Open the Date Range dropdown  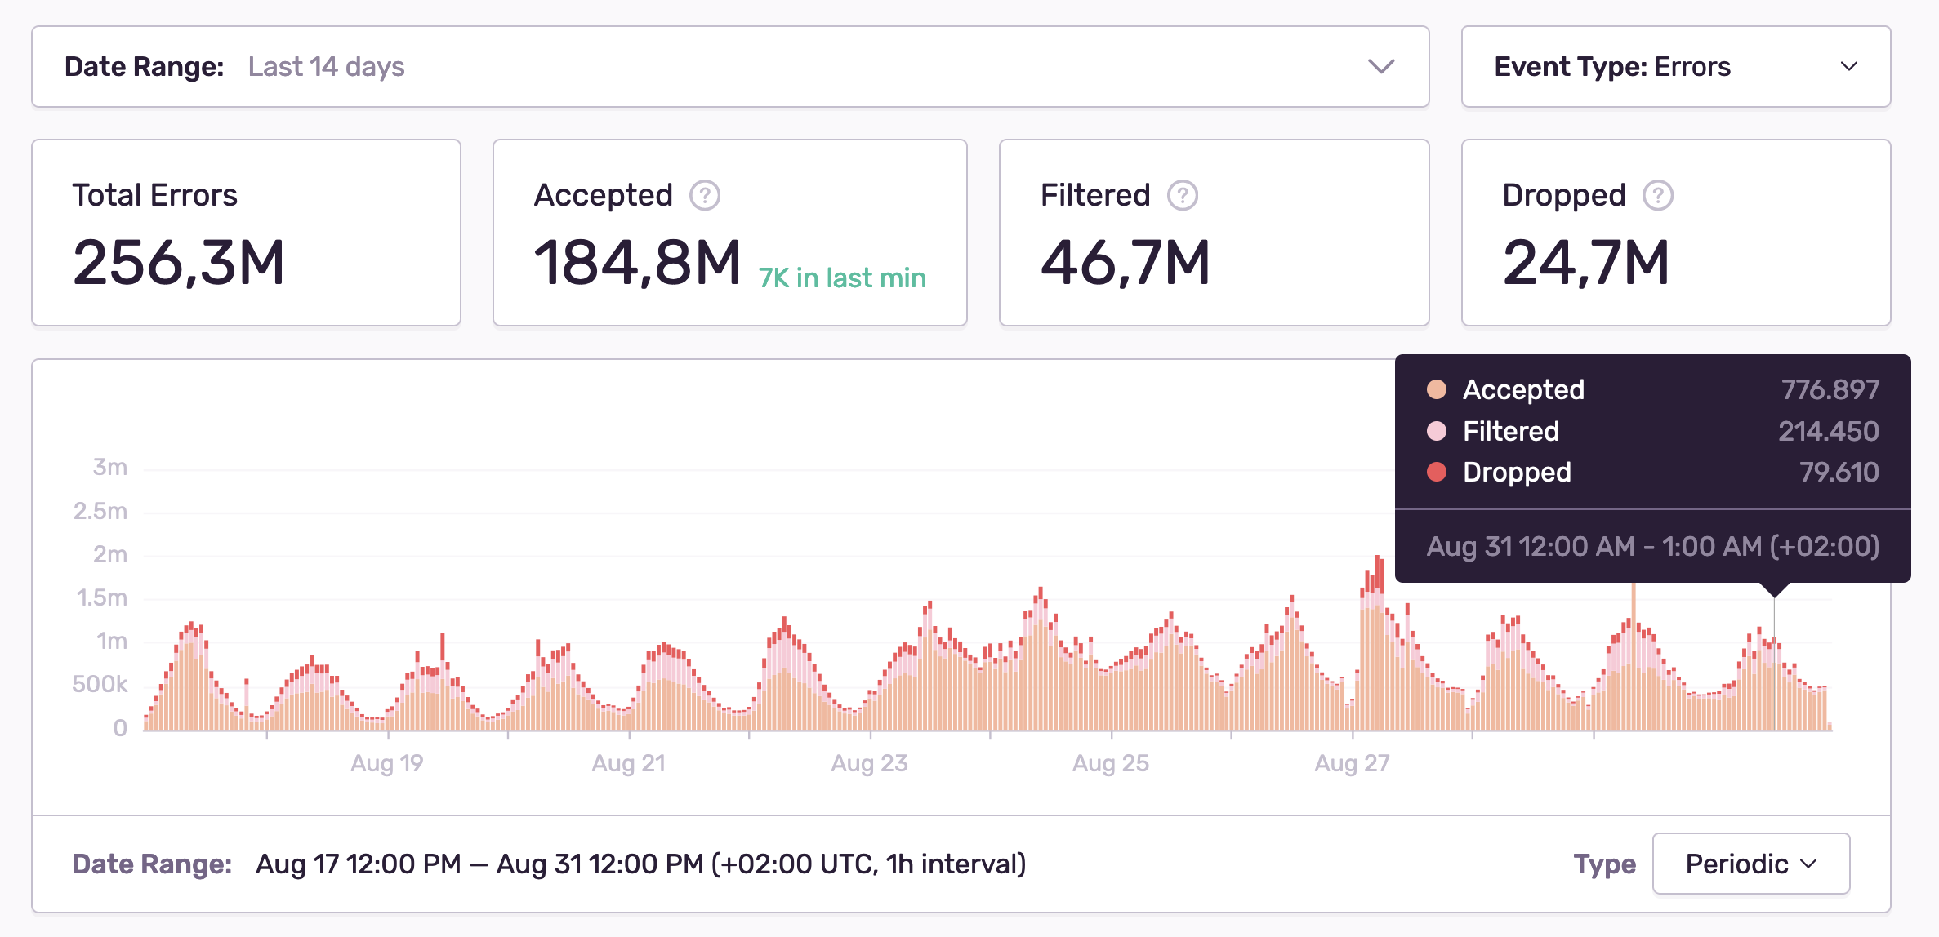[730, 66]
